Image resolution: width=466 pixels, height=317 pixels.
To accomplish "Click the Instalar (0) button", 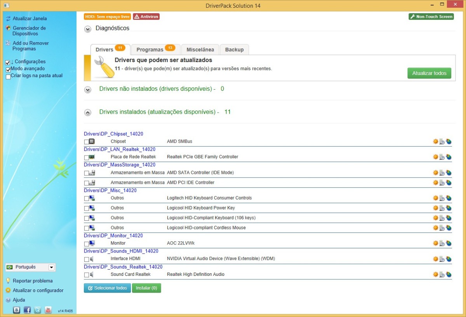I will click(x=146, y=288).
